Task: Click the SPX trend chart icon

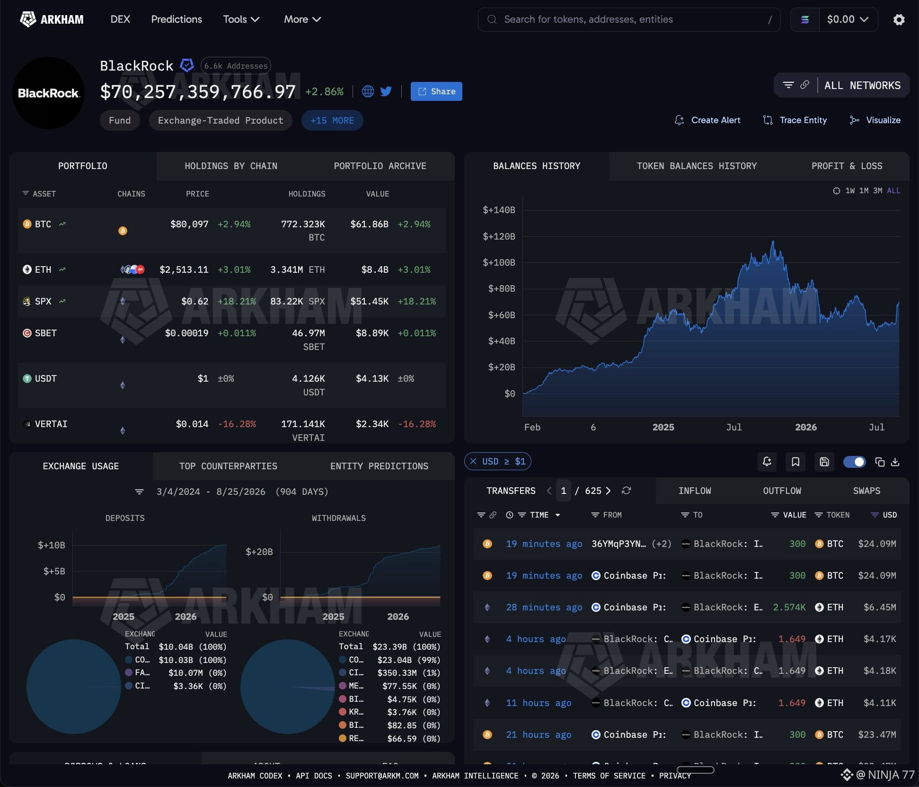Action: (x=62, y=301)
